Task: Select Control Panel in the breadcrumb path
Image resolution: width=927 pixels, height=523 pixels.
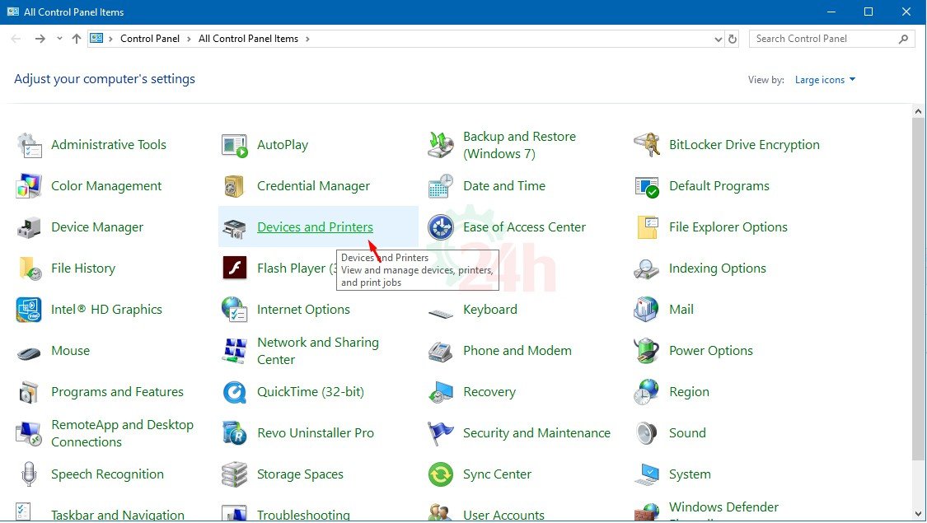Action: (x=149, y=39)
